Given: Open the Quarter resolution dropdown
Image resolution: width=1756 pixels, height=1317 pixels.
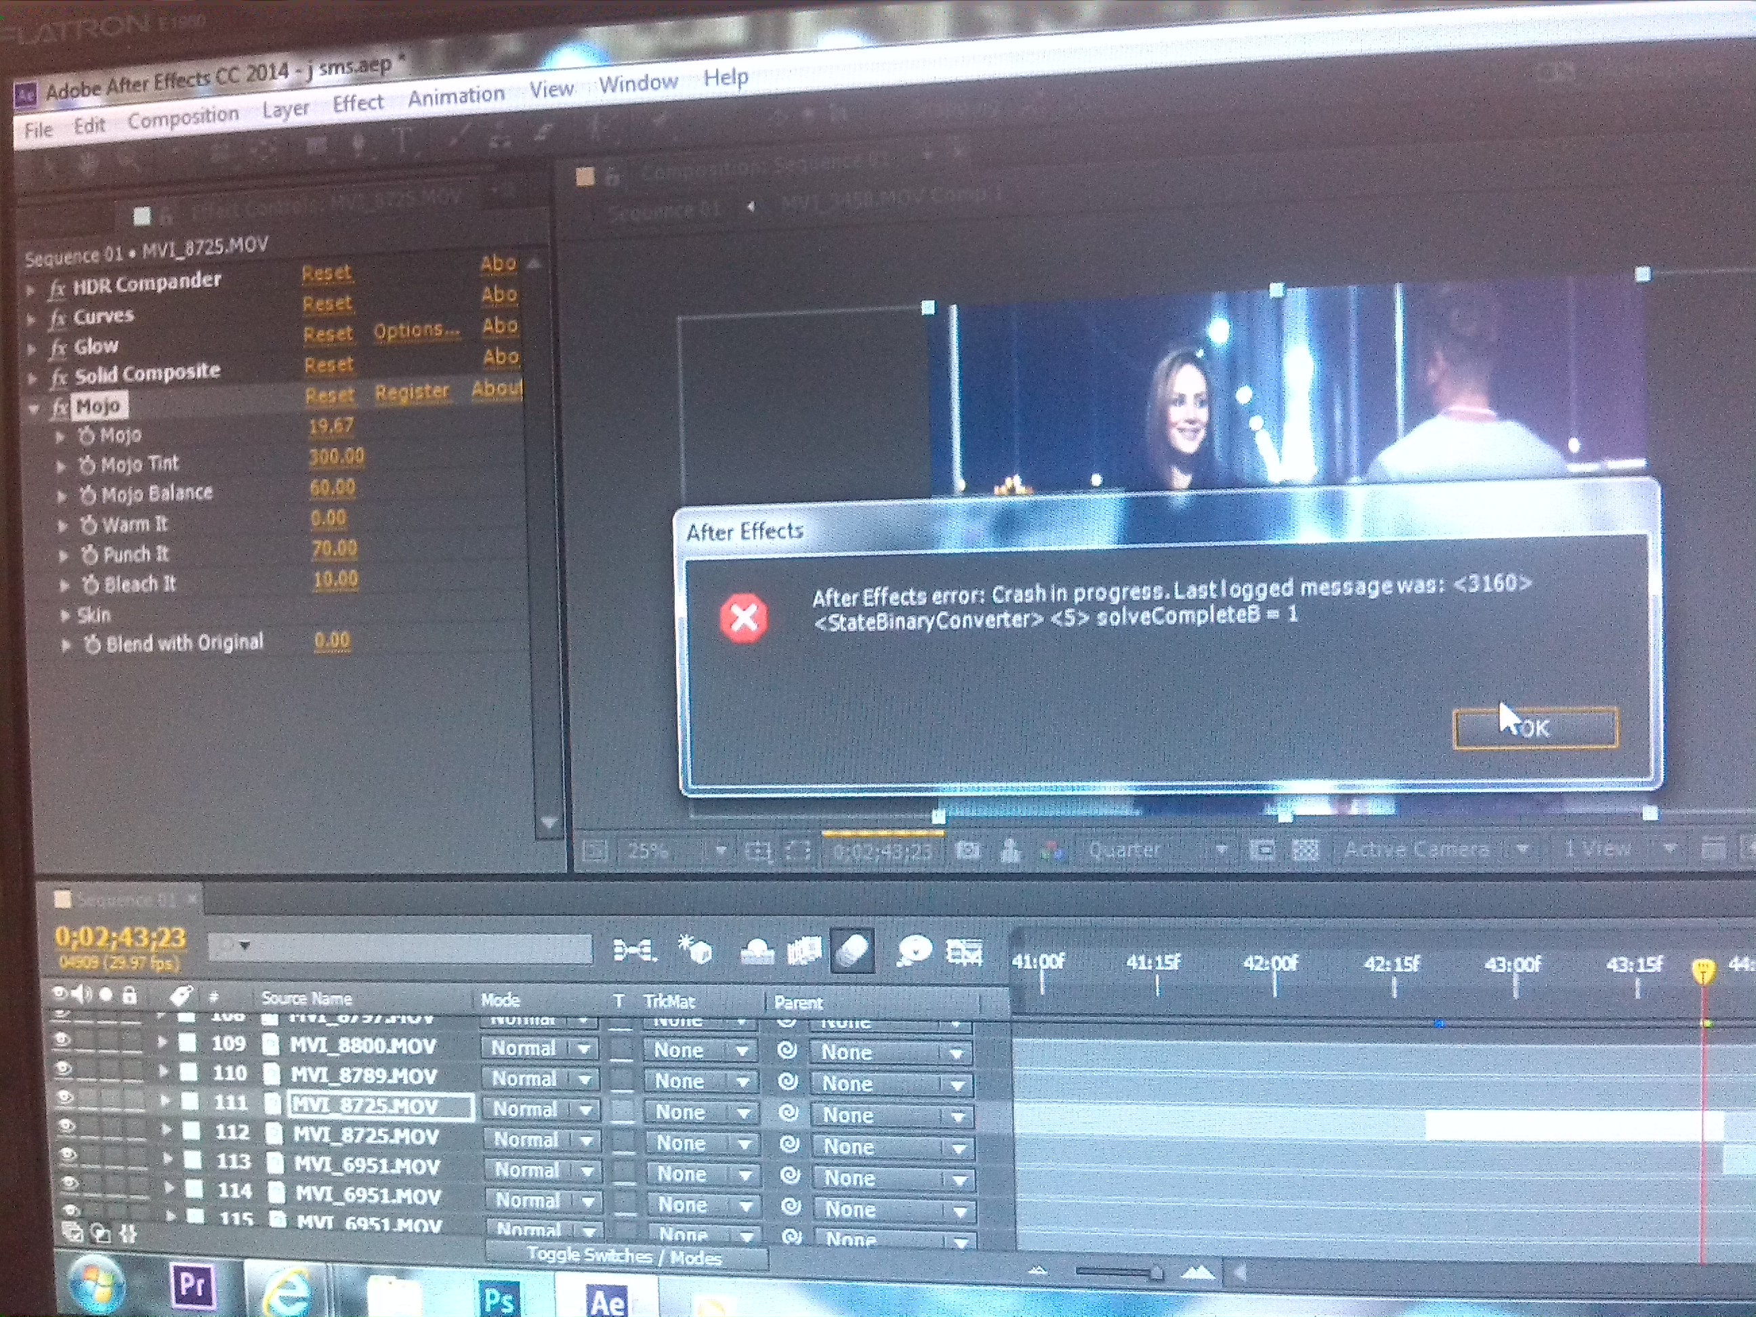Looking at the screenshot, I should point(1156,850).
